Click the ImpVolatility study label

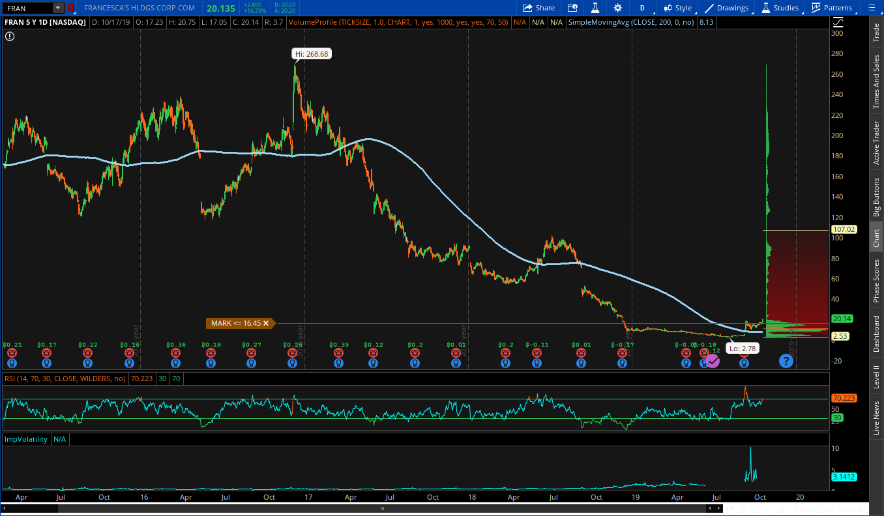click(26, 439)
